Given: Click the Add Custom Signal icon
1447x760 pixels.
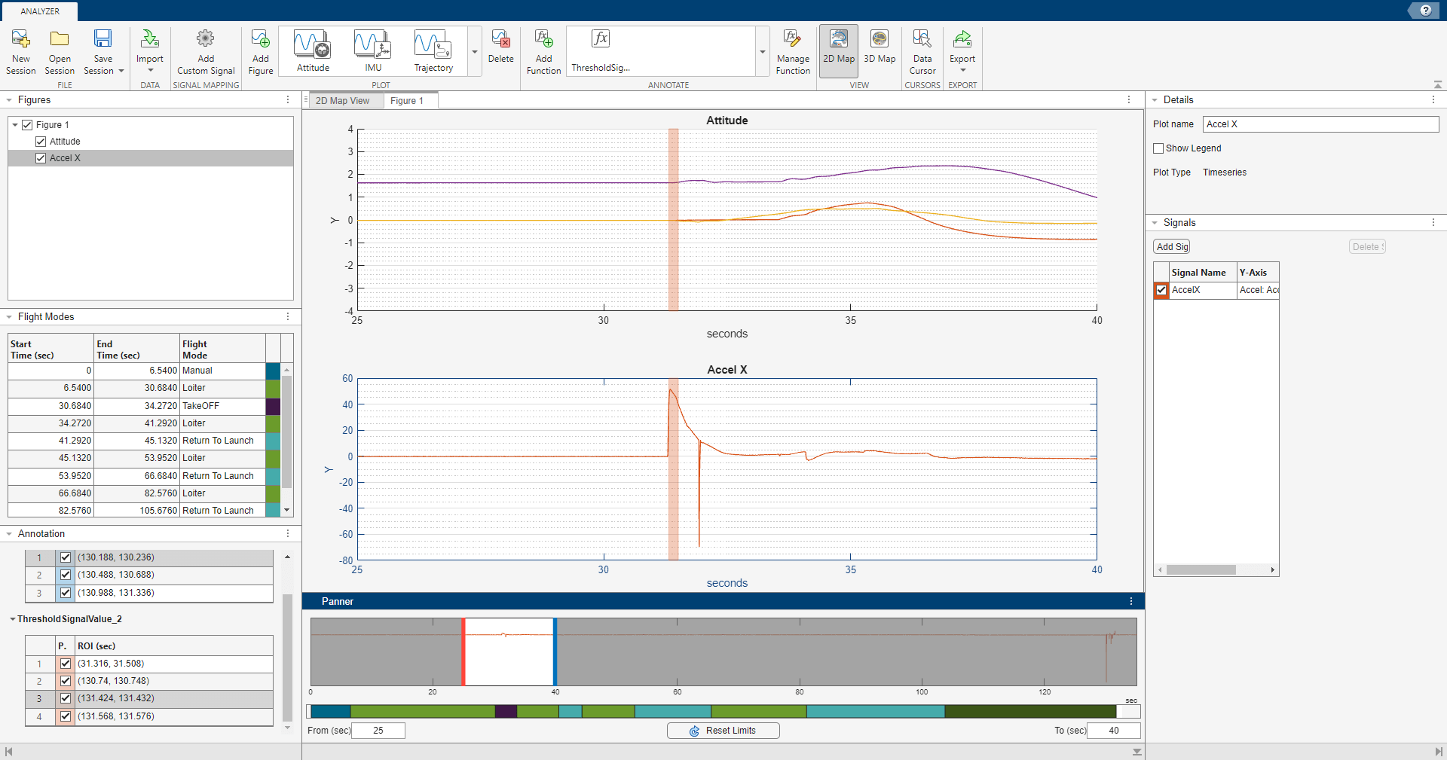Looking at the screenshot, I should click(205, 47).
